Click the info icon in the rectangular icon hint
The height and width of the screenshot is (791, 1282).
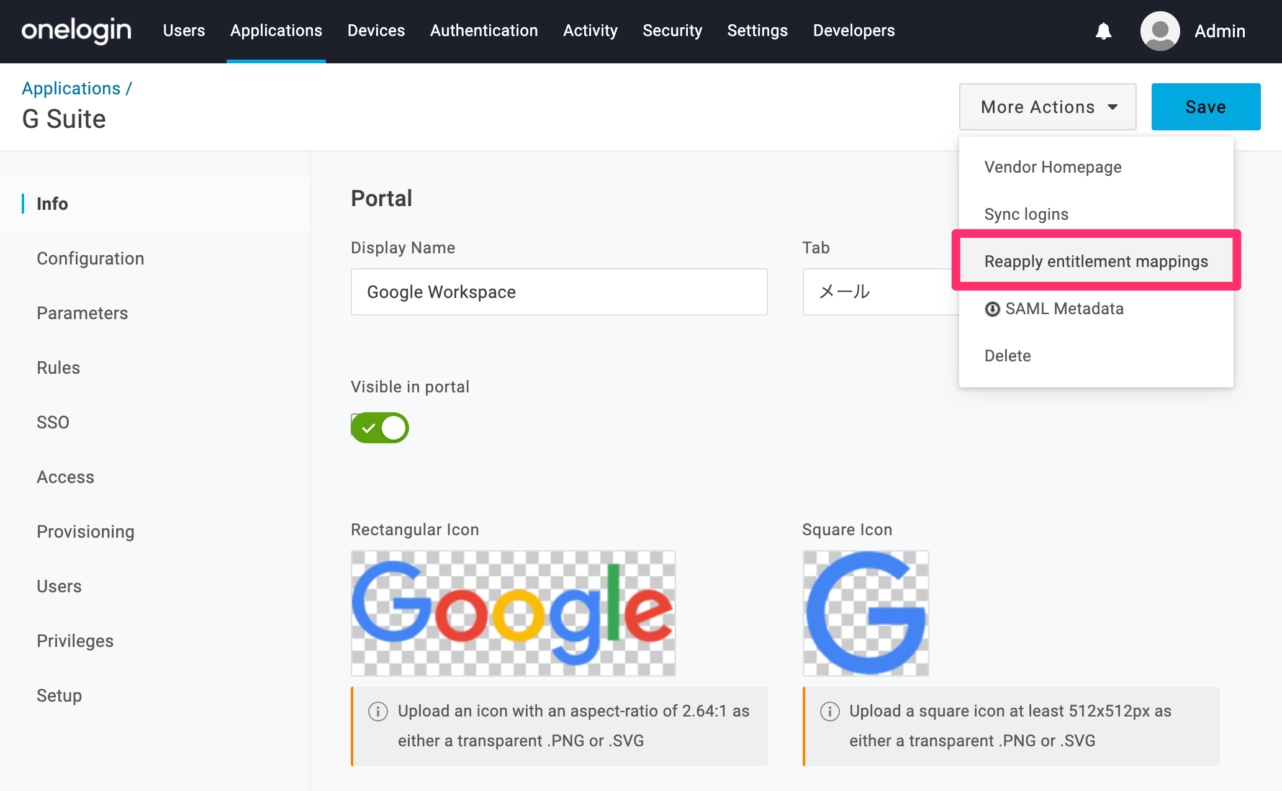pyautogui.click(x=378, y=711)
